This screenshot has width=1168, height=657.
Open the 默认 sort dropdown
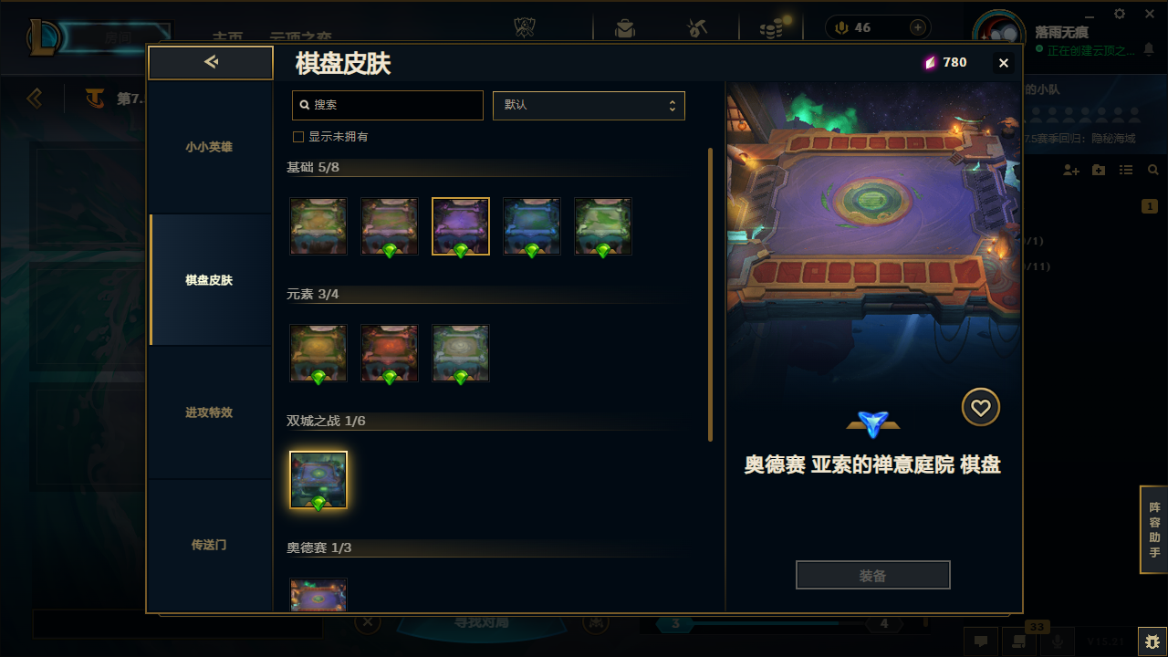click(x=589, y=105)
